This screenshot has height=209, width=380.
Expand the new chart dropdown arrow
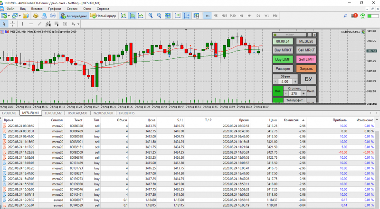pos(9,16)
